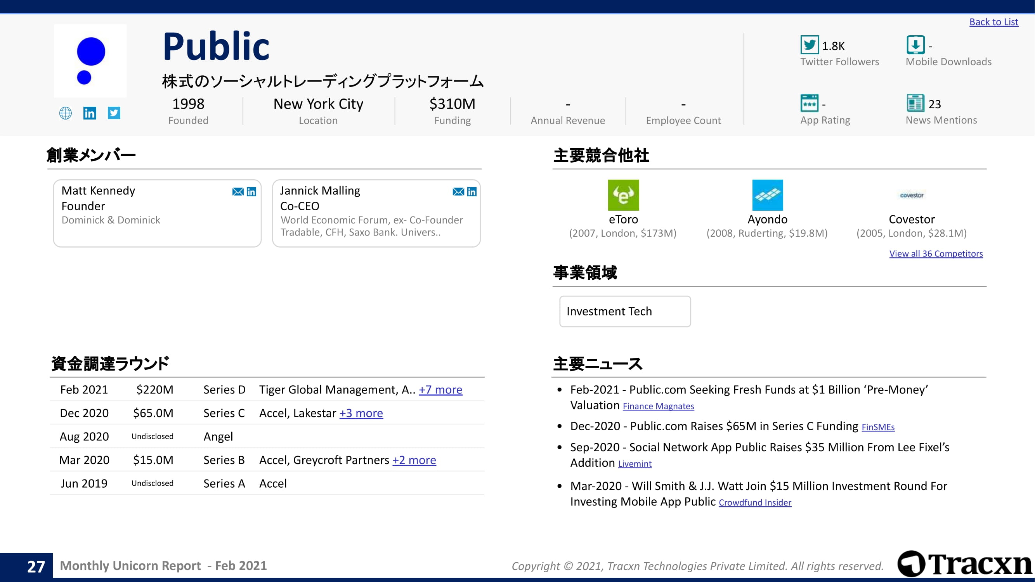This screenshot has height=582, width=1035.
Task: Click the Investment Tech sector box
Action: click(x=625, y=311)
